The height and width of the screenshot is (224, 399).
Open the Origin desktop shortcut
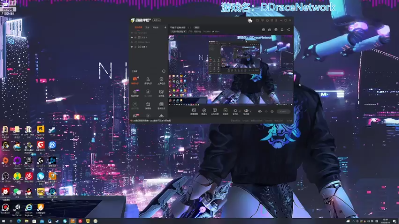click(x=5, y=162)
